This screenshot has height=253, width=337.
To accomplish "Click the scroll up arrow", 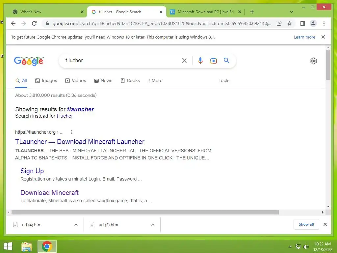I will coord(328,47).
